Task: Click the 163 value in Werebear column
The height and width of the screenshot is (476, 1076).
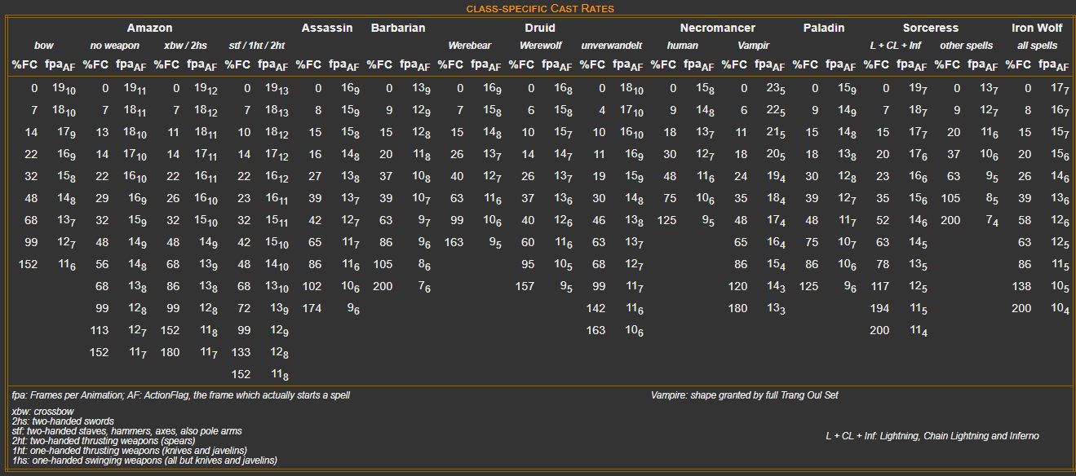Action: (x=454, y=242)
